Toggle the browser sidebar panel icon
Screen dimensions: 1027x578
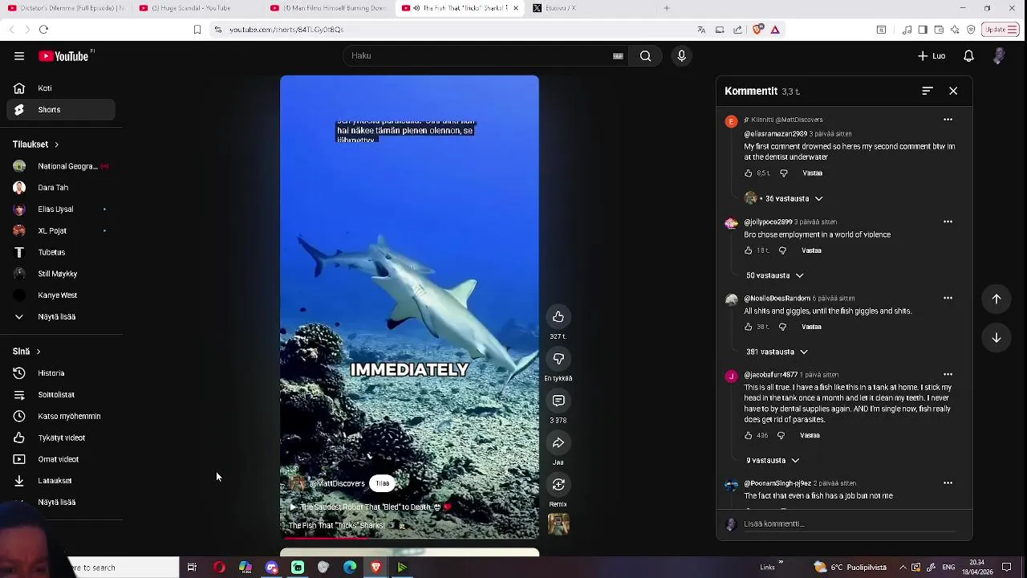coord(923,30)
